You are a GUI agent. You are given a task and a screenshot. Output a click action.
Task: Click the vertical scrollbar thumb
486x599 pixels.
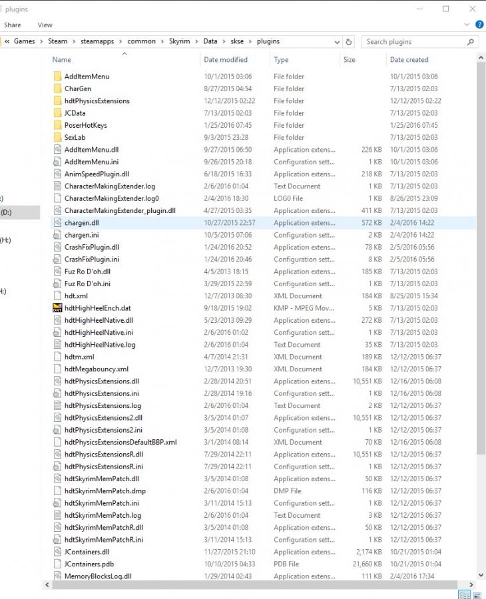(x=481, y=258)
